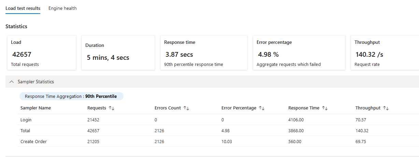
Task: Click the Total sampler row
Action: 218,130
